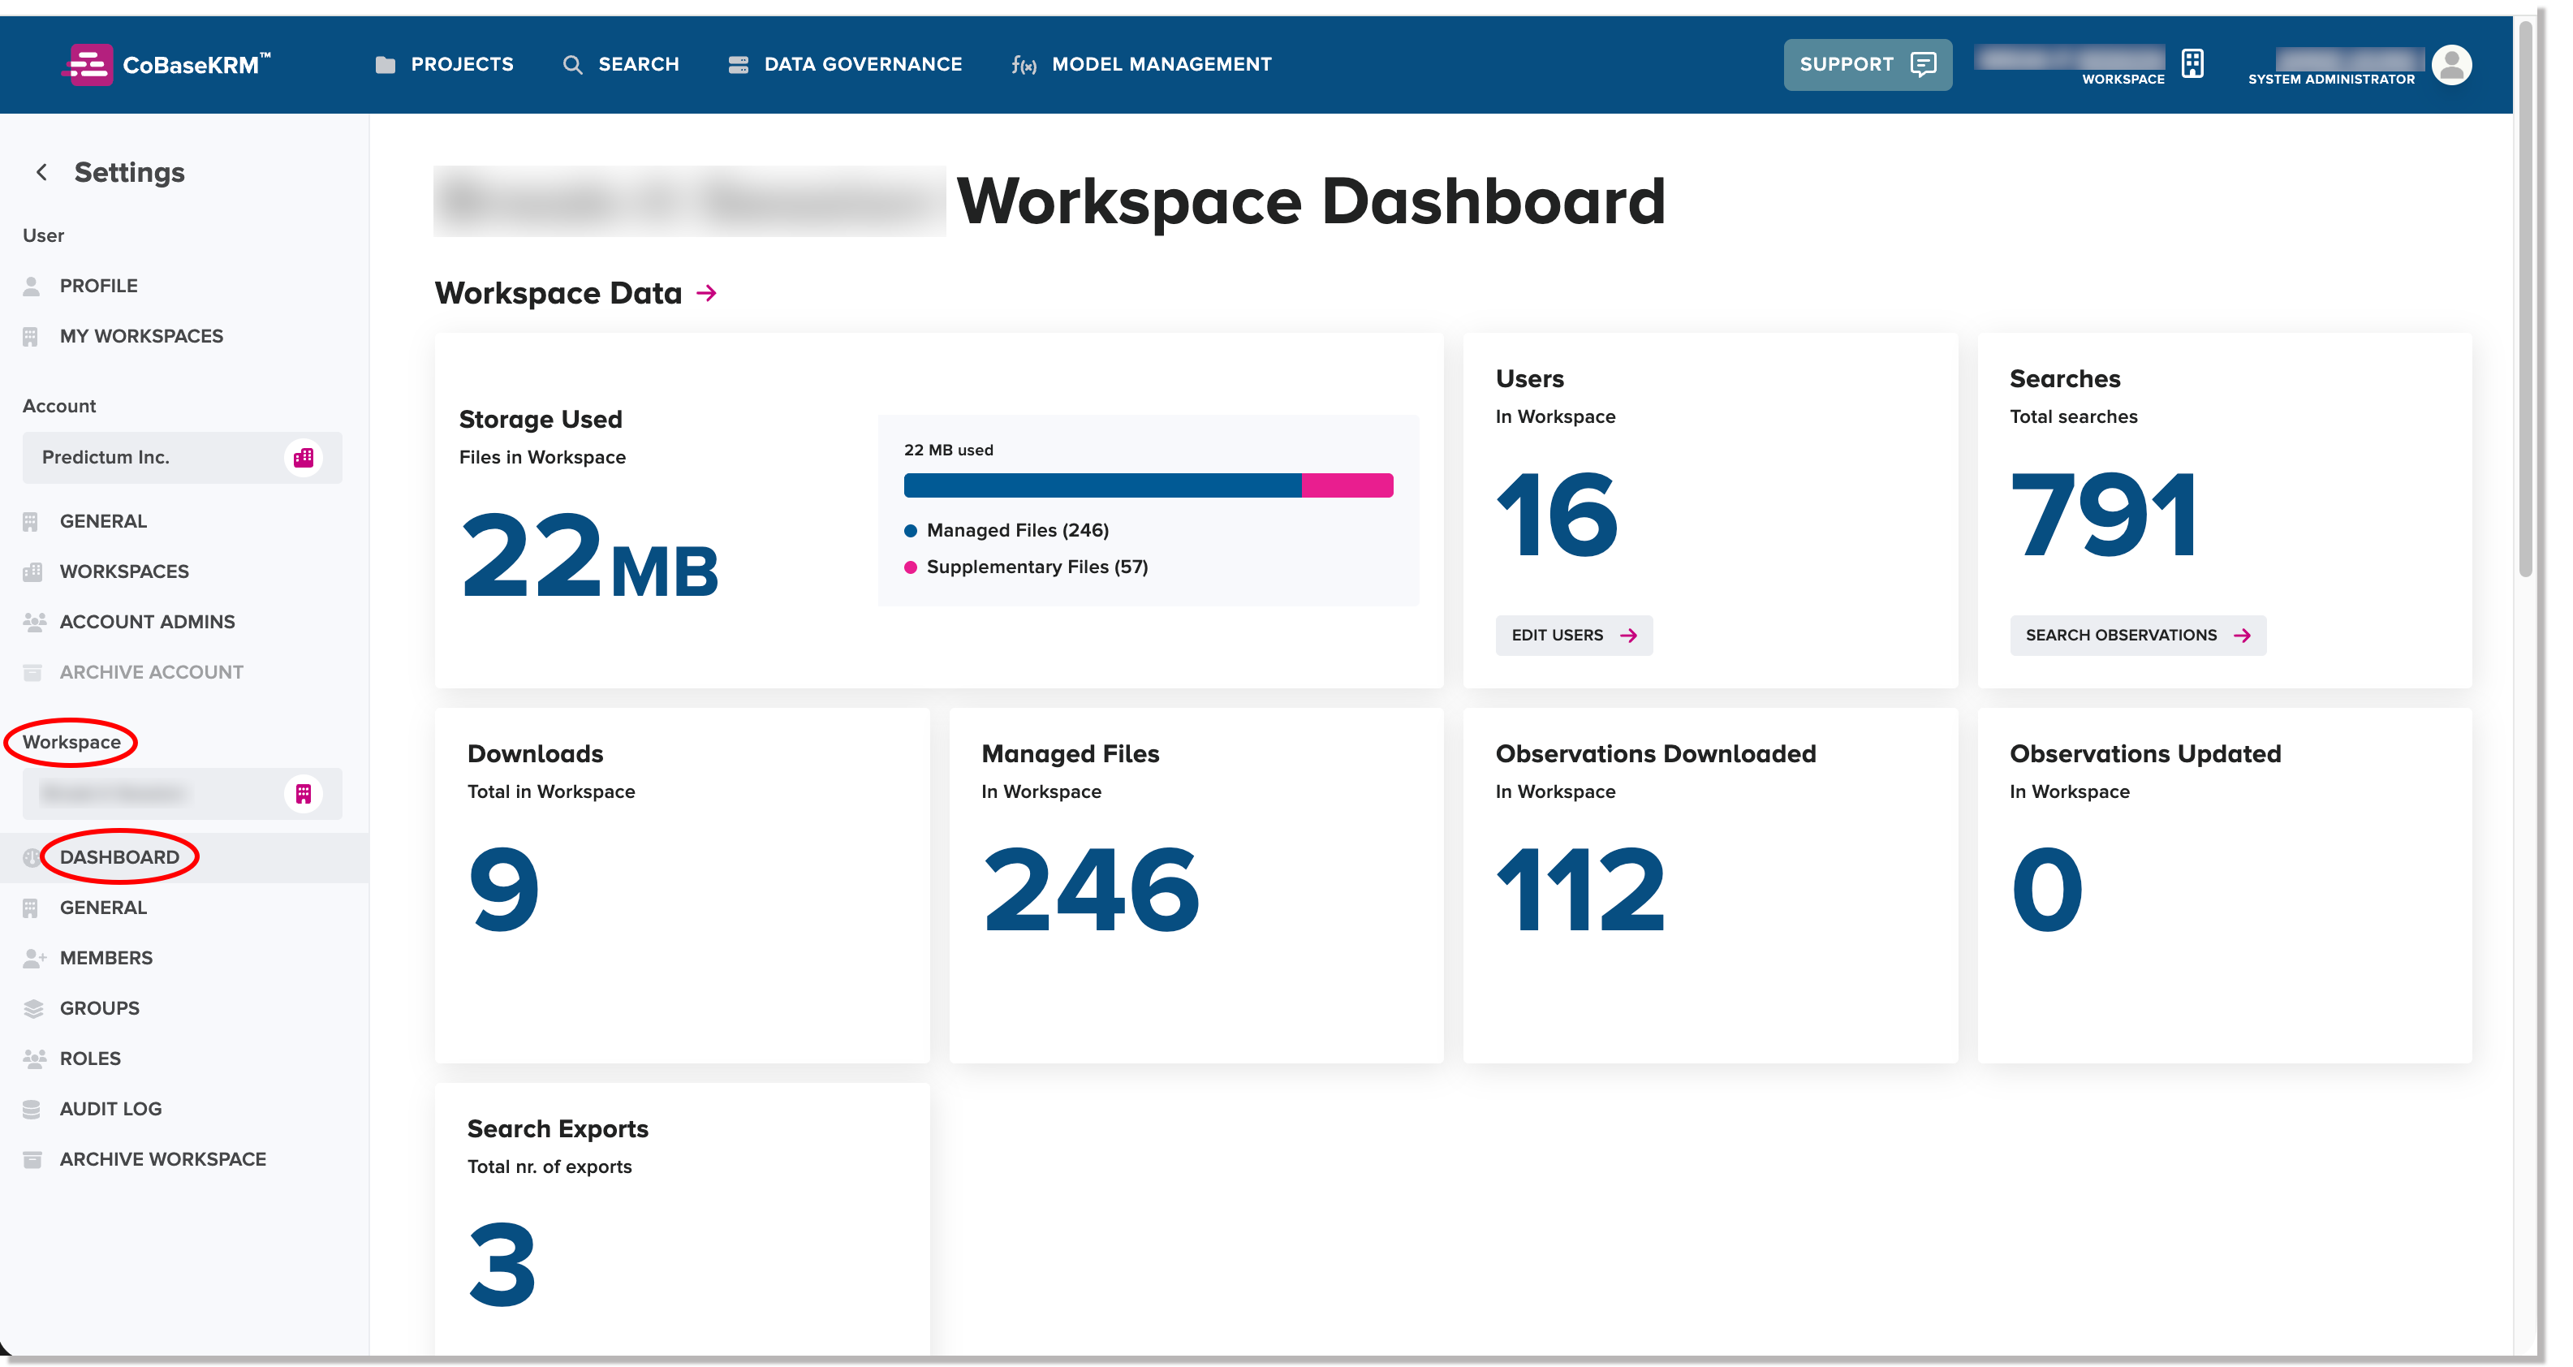Screen dimensions: 2573x1367
Task: Click the Archive Account box icon
Action: pyautogui.click(x=32, y=672)
